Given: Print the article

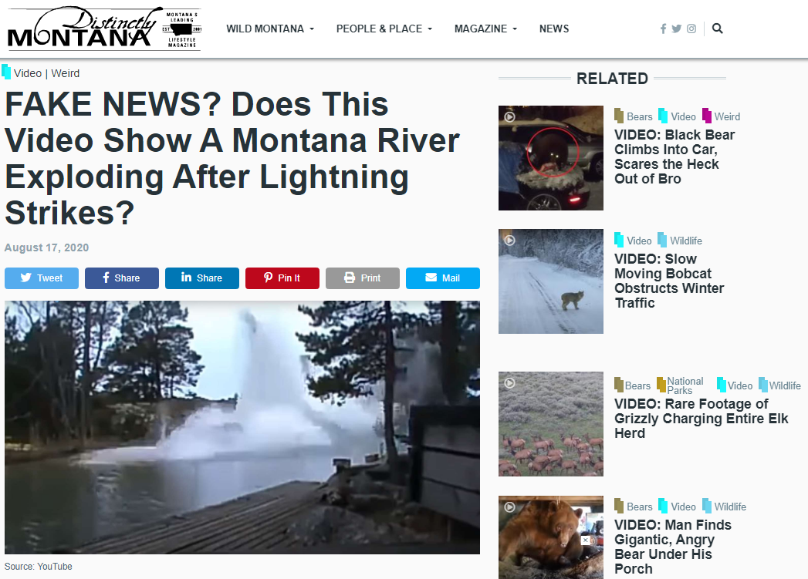Looking at the screenshot, I should pos(363,278).
